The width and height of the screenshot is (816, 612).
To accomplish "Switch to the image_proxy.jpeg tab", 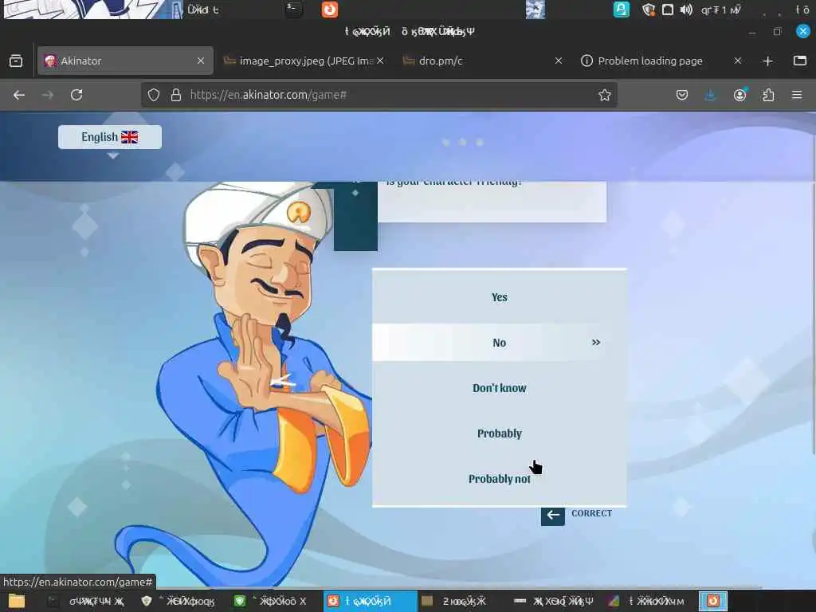I will 304,61.
